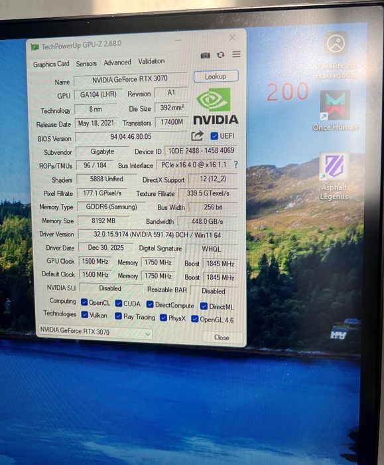
Task: Click the Shaders value 5888 Unified
Action: click(107, 179)
